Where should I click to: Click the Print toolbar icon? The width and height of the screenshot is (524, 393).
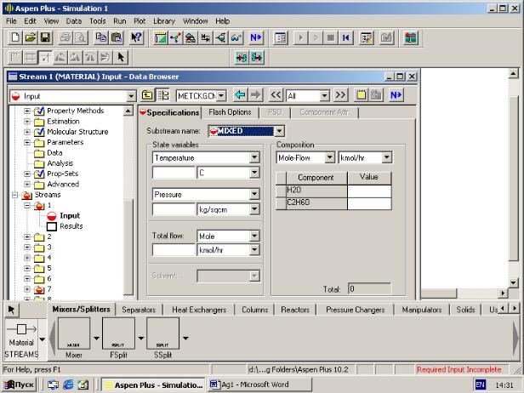click(x=65, y=37)
